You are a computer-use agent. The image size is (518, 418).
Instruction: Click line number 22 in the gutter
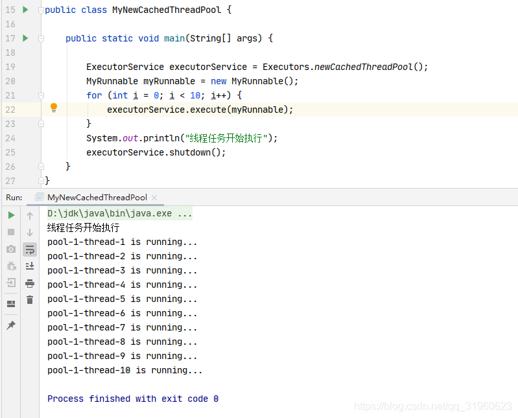point(10,110)
